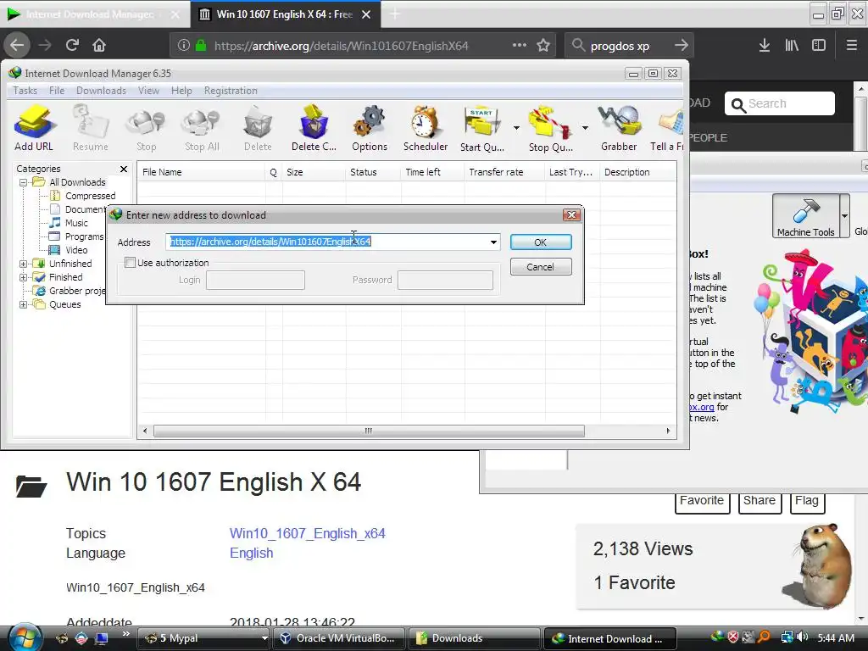Click the Delete Completed toolbar icon

tap(314, 128)
